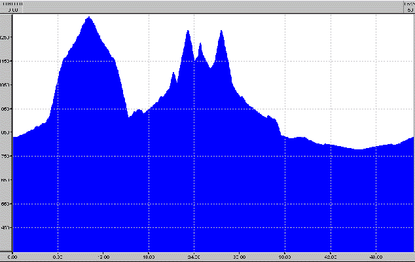Screen dimensions: 415x262
Task: Click the 750 label on the elevation axis
Action: tap(6, 156)
